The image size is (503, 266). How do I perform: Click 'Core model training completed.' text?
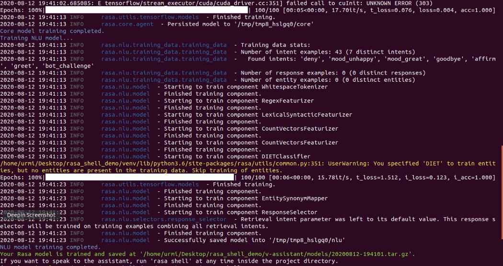(x=52, y=31)
